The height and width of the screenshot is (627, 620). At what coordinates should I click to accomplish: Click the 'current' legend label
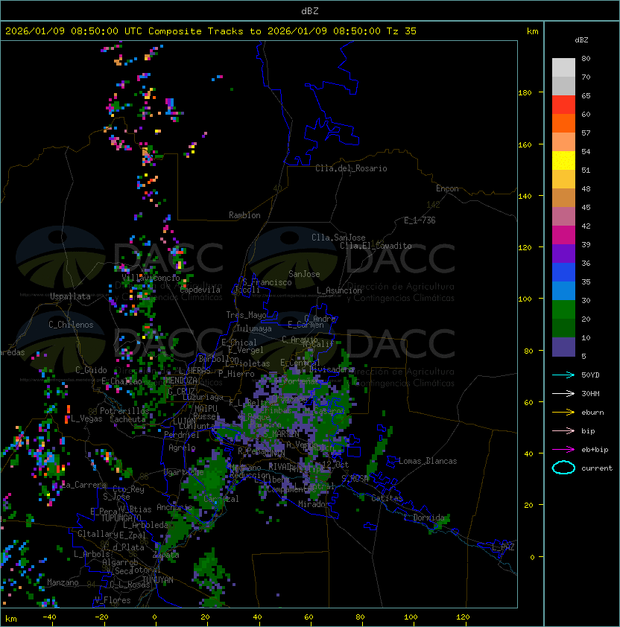click(597, 468)
